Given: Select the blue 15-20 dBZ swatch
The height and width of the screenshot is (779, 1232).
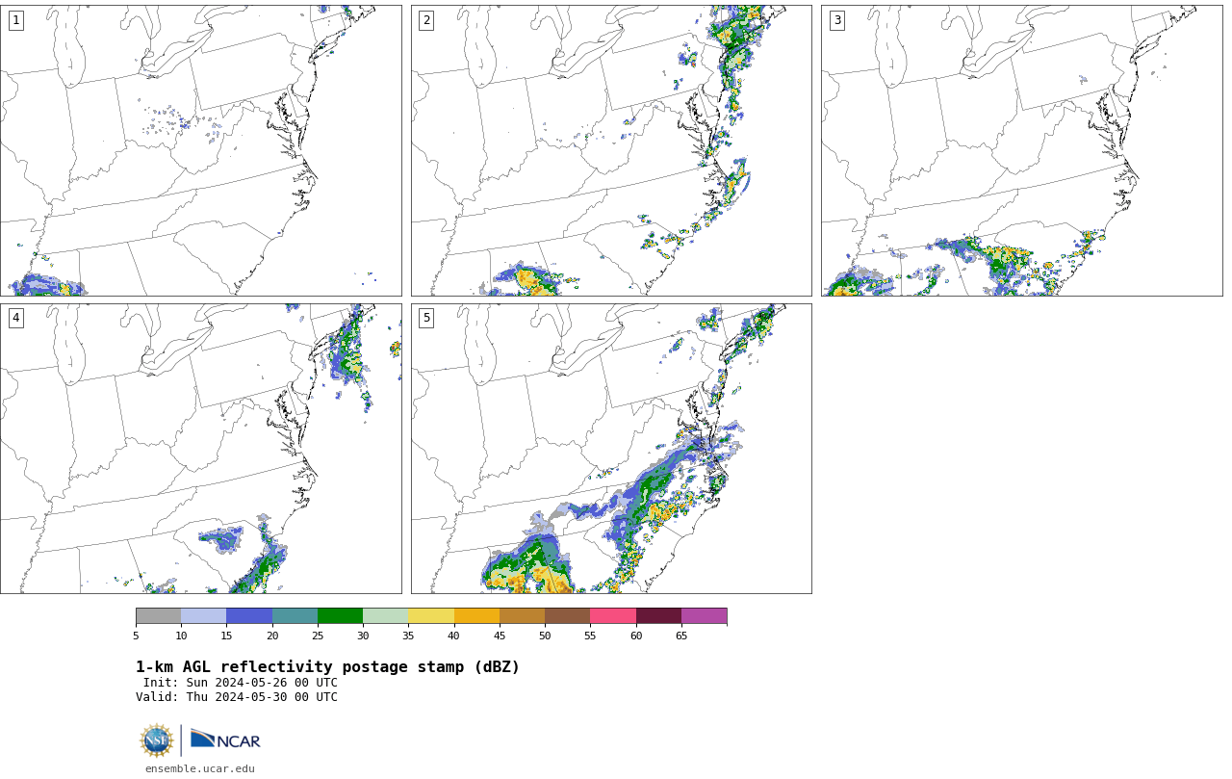Looking at the screenshot, I should click(249, 616).
